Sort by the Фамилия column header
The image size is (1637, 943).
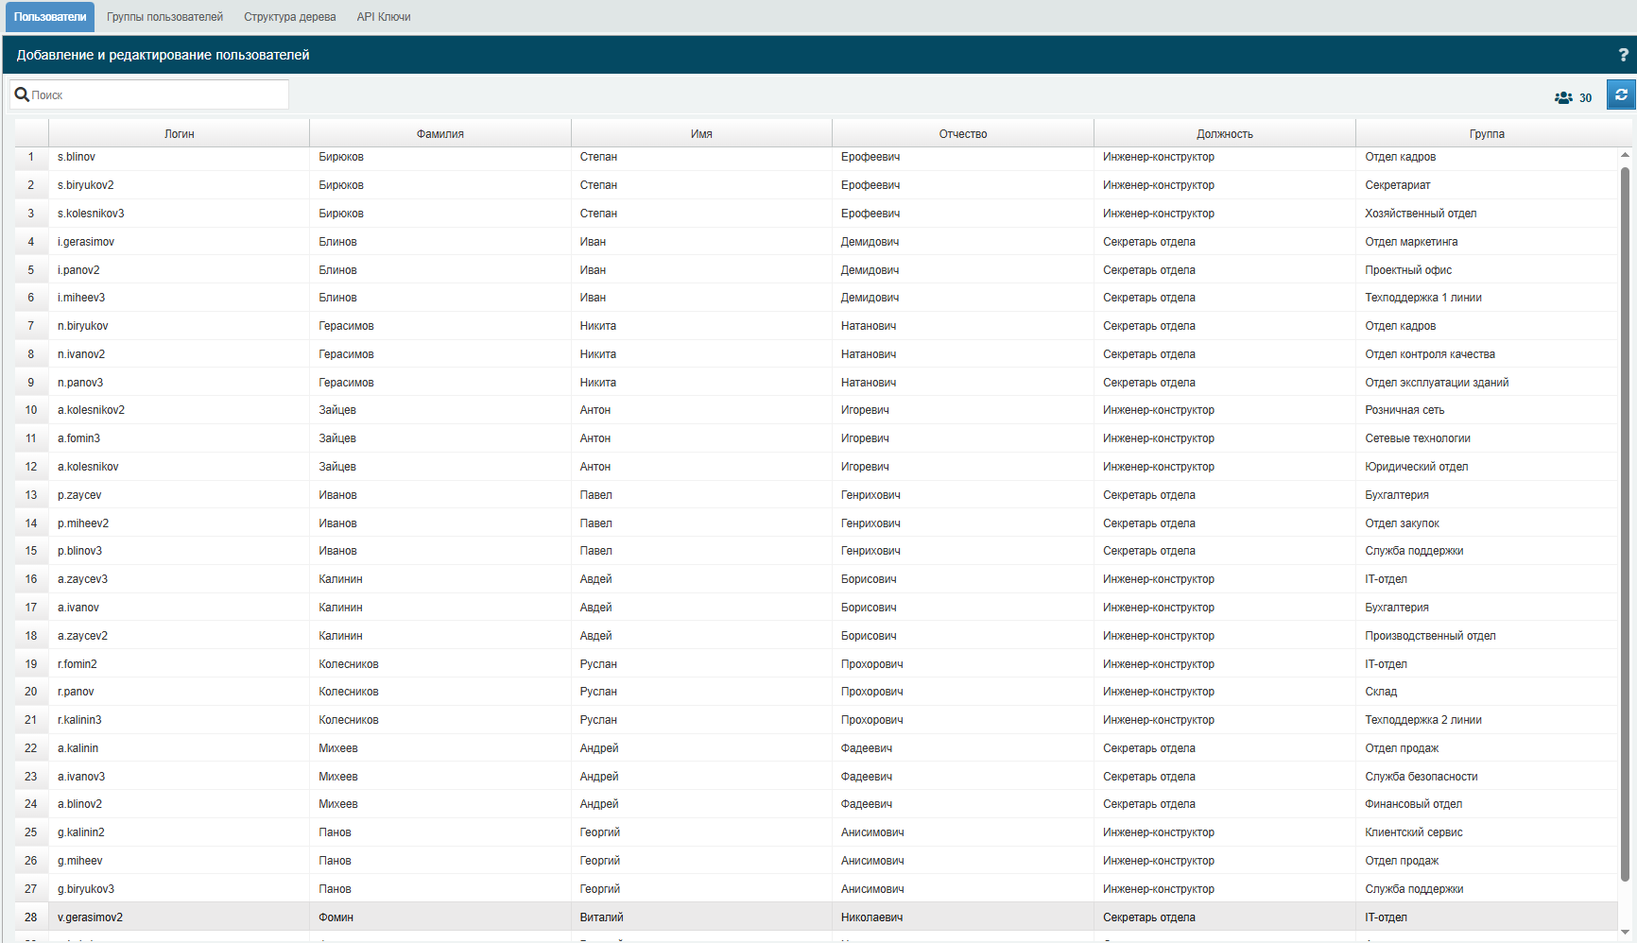[x=440, y=134]
